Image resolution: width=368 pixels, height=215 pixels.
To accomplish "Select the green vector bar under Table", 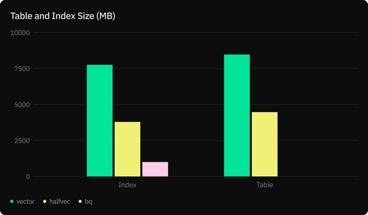I will click(x=237, y=115).
